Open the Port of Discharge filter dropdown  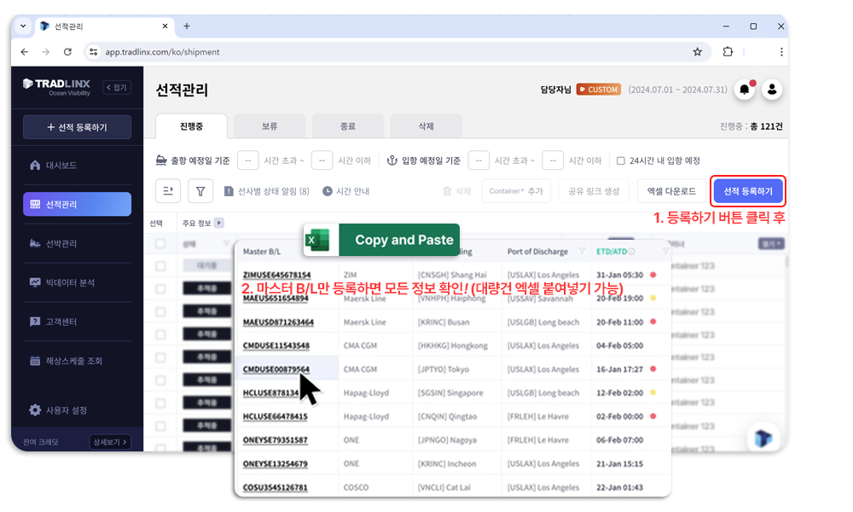[x=582, y=252]
